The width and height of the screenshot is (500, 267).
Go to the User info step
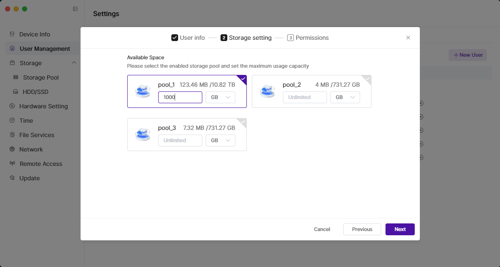(x=188, y=38)
